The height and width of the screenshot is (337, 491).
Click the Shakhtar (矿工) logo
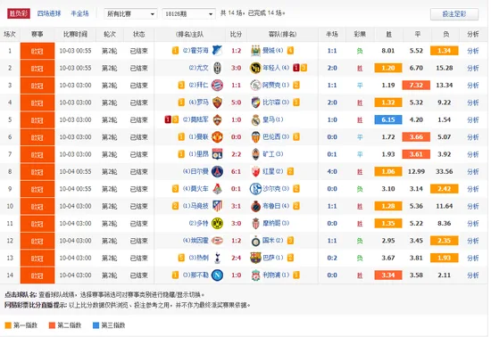pos(255,154)
